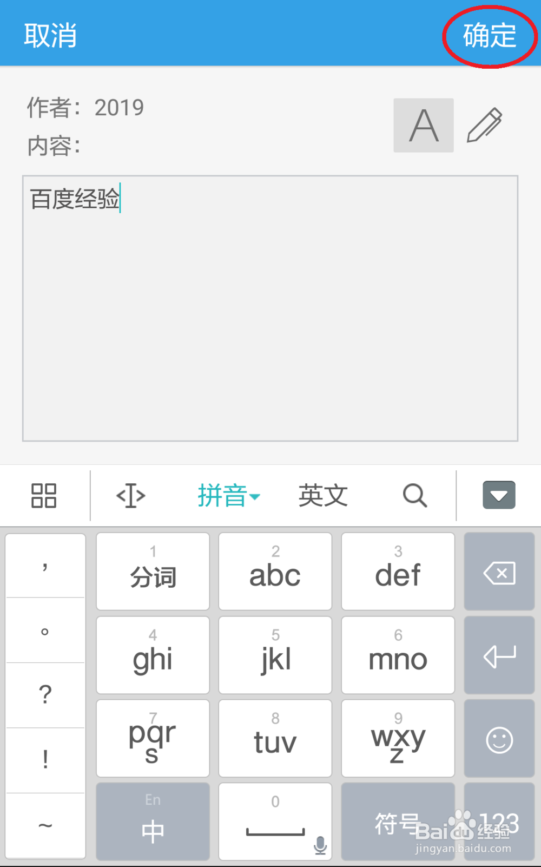Viewport: 541px width, 867px height.
Task: Tap the microphone voice input icon
Action: [320, 844]
